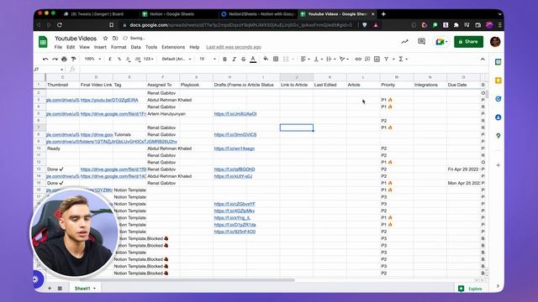
Task: Open the text rotation dropdown
Action: (344, 60)
